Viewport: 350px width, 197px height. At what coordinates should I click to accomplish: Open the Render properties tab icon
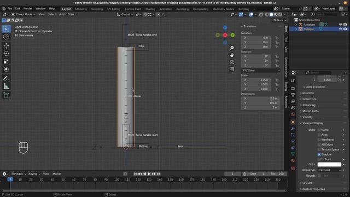(x=293, y=89)
